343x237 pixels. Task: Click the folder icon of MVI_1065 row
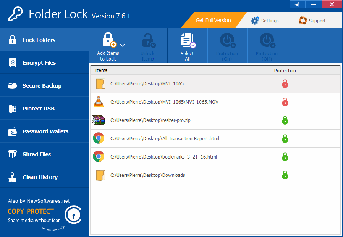[x=100, y=84]
